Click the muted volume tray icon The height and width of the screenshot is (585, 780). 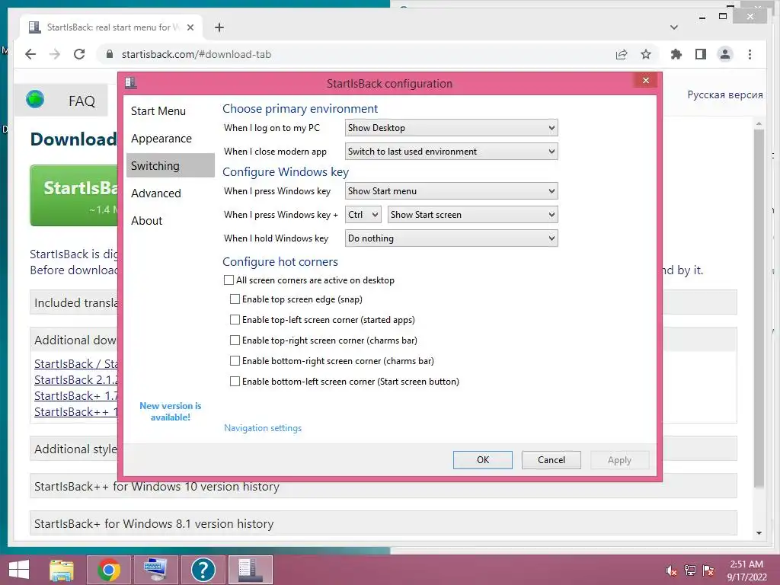point(671,571)
